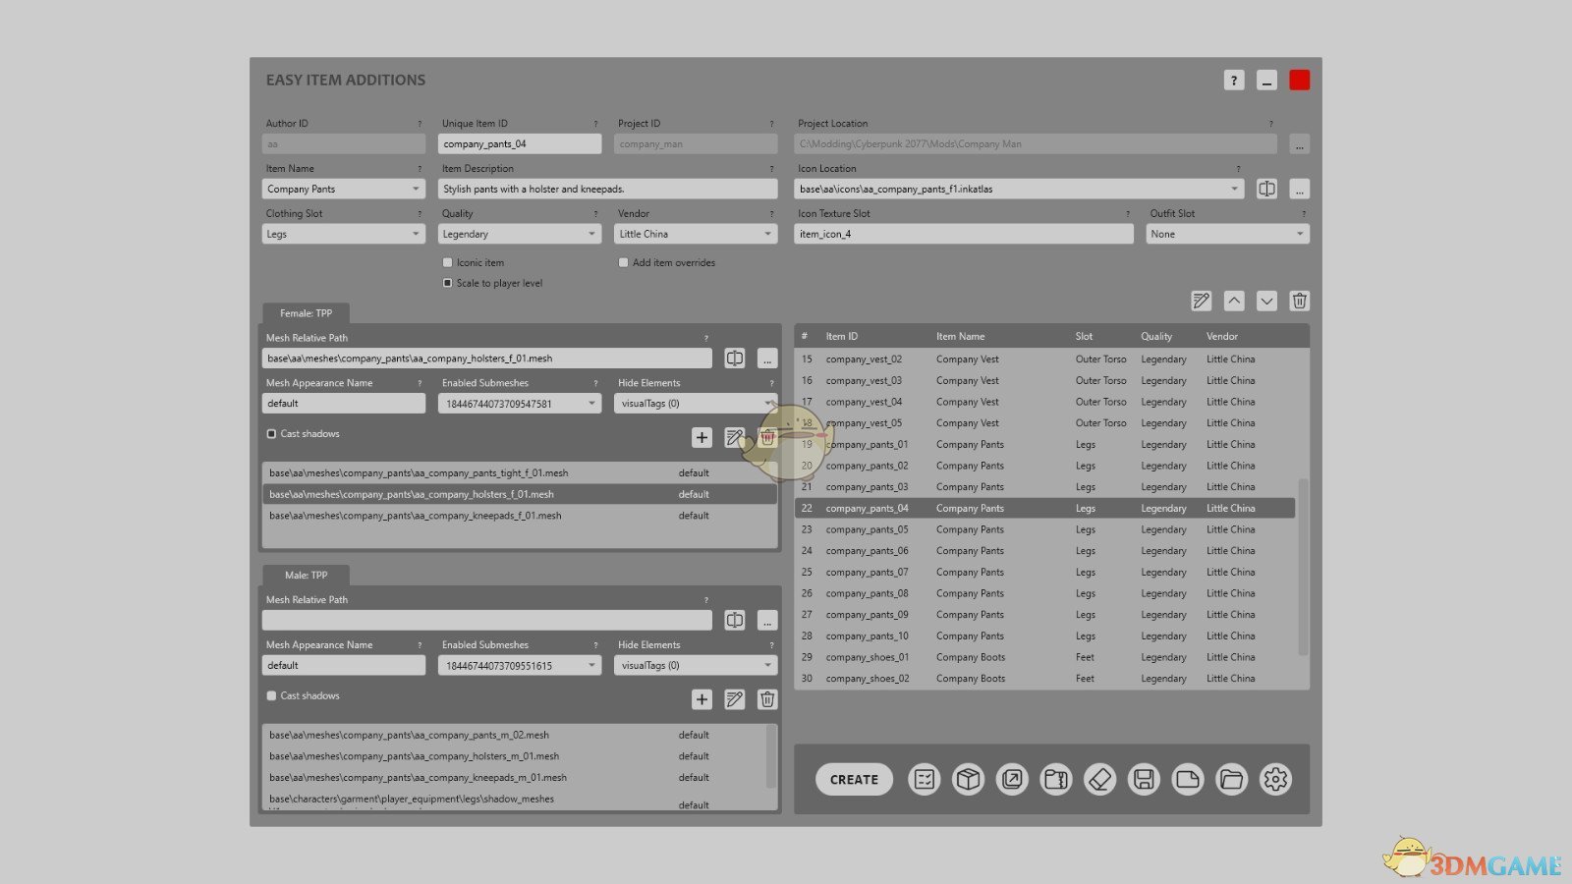This screenshot has height=884, width=1572.
Task: Click the trash icon above the item table
Action: pos(1299,301)
